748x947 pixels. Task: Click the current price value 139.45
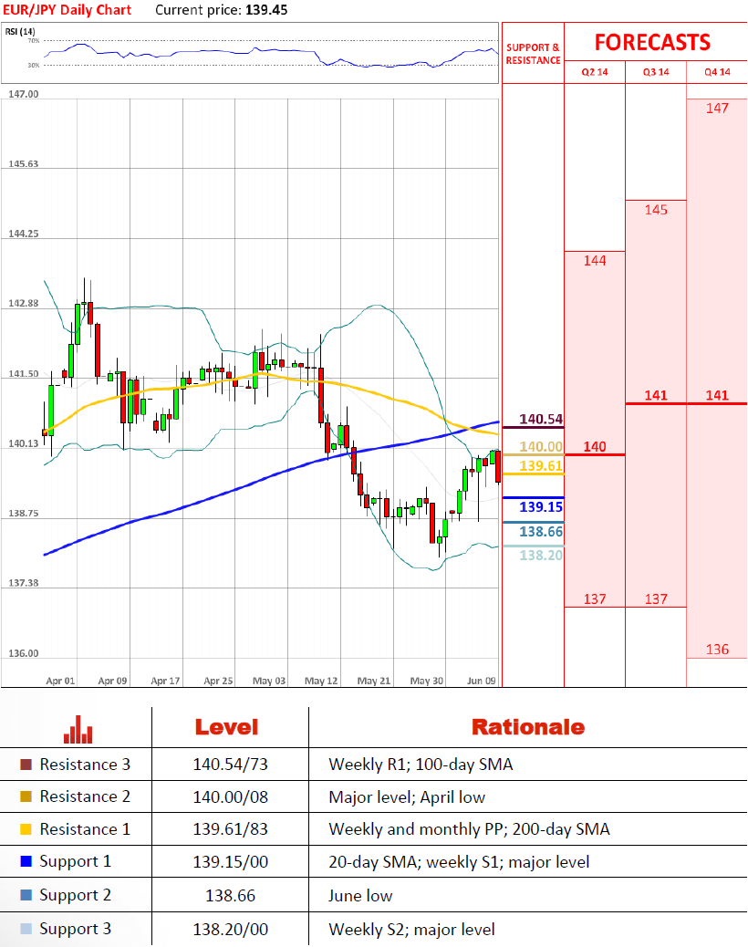point(266,10)
